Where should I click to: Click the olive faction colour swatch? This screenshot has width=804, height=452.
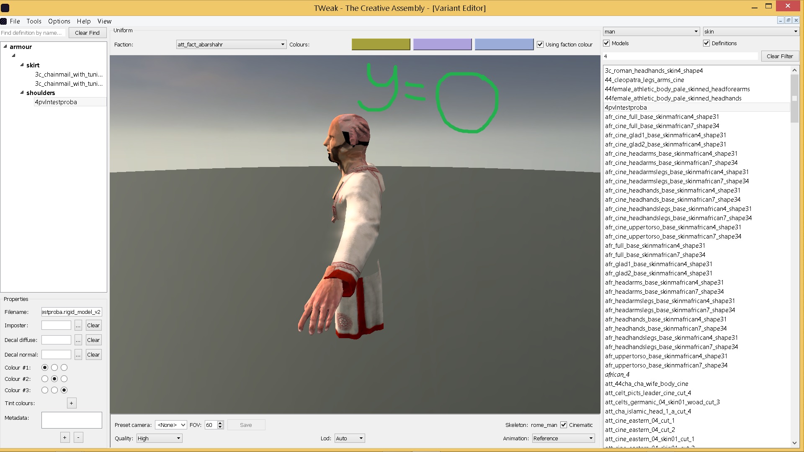(x=381, y=44)
